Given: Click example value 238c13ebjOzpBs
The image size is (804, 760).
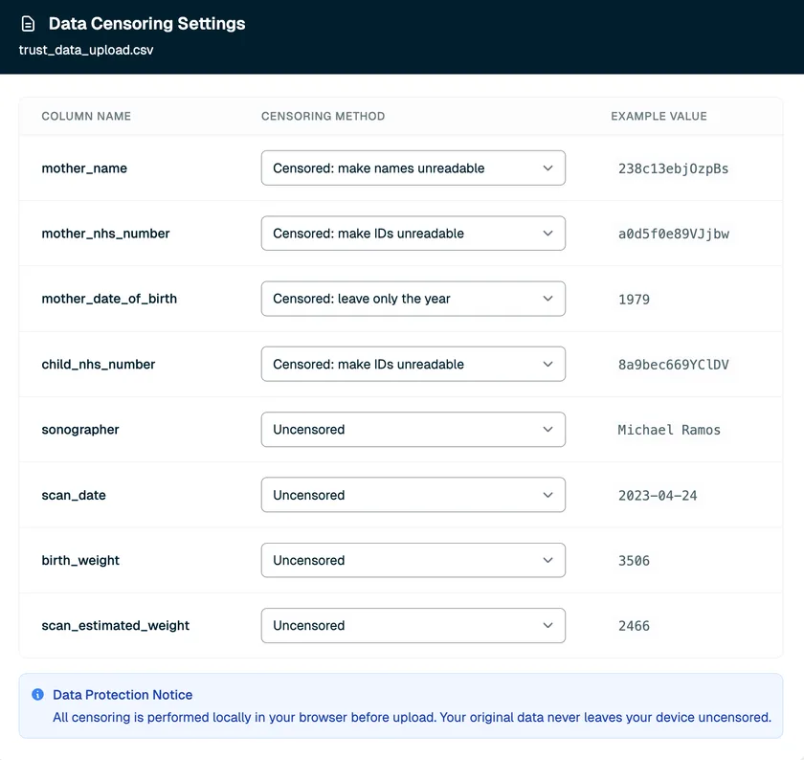Looking at the screenshot, I should click(673, 168).
